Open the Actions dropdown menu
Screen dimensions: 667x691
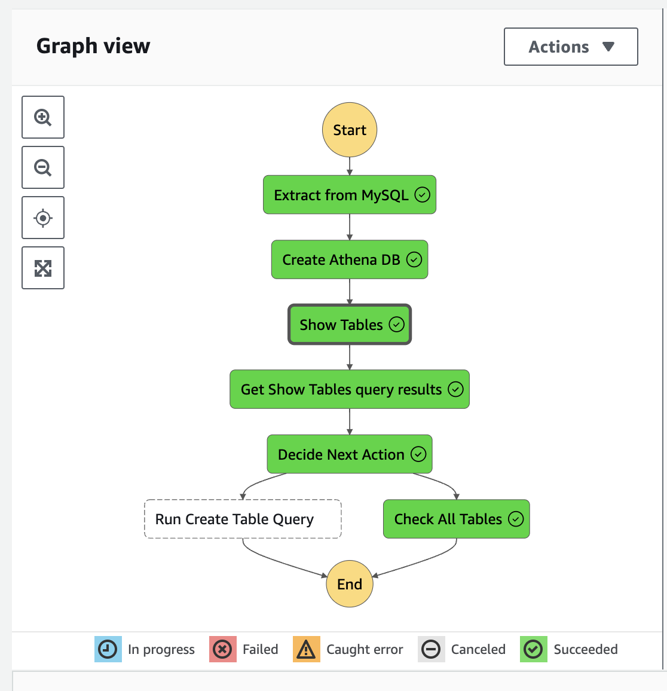point(570,47)
